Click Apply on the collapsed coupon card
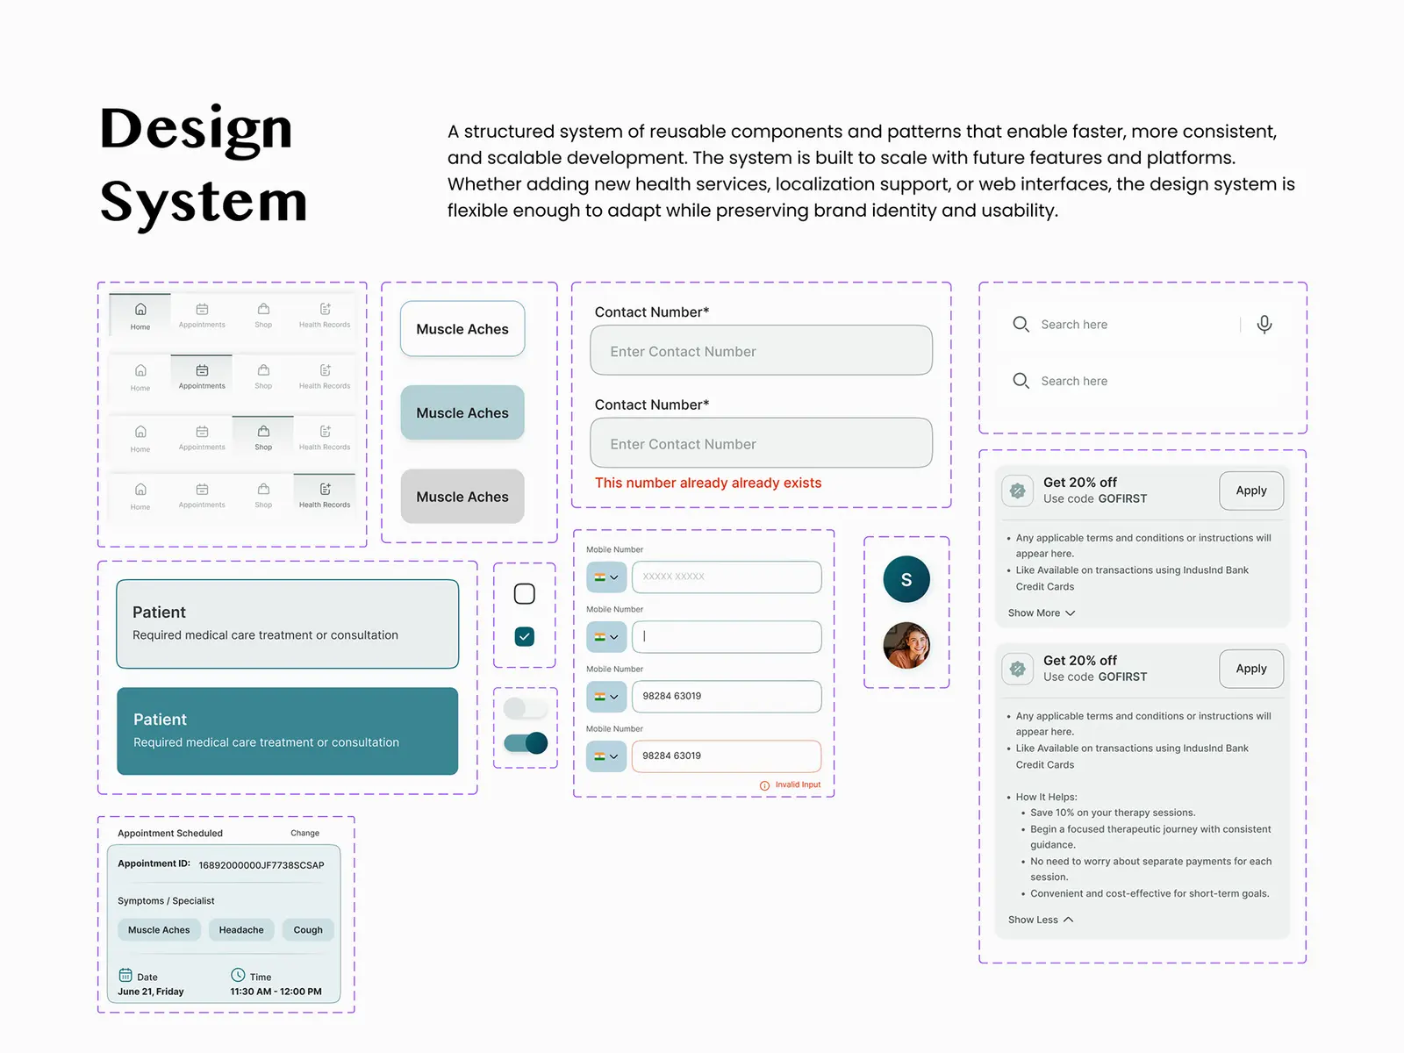Image resolution: width=1404 pixels, height=1053 pixels. click(1251, 491)
